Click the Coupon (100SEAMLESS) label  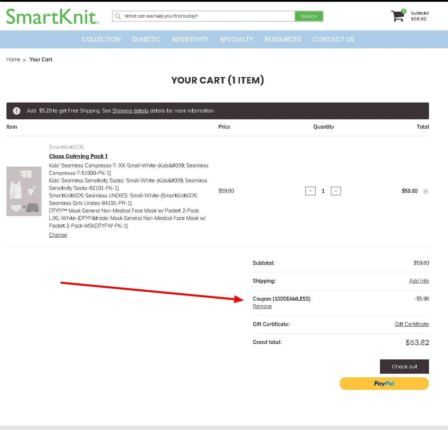pos(281,299)
